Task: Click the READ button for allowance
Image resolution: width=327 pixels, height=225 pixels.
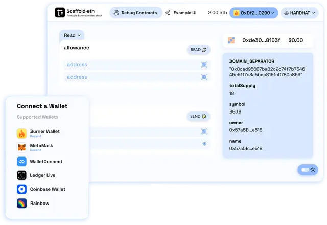Action: tap(198, 50)
